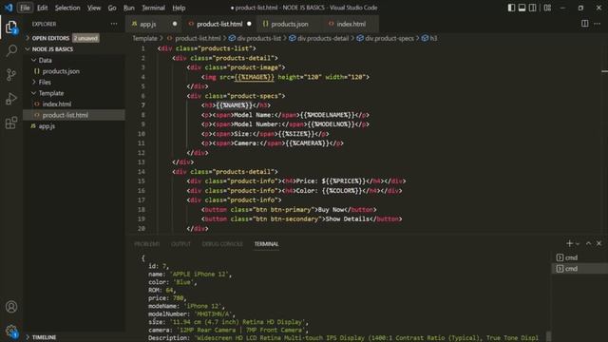This screenshot has height=342, width=608.
Task: Toggle the bottom panel layout icon
Action: coord(522,8)
